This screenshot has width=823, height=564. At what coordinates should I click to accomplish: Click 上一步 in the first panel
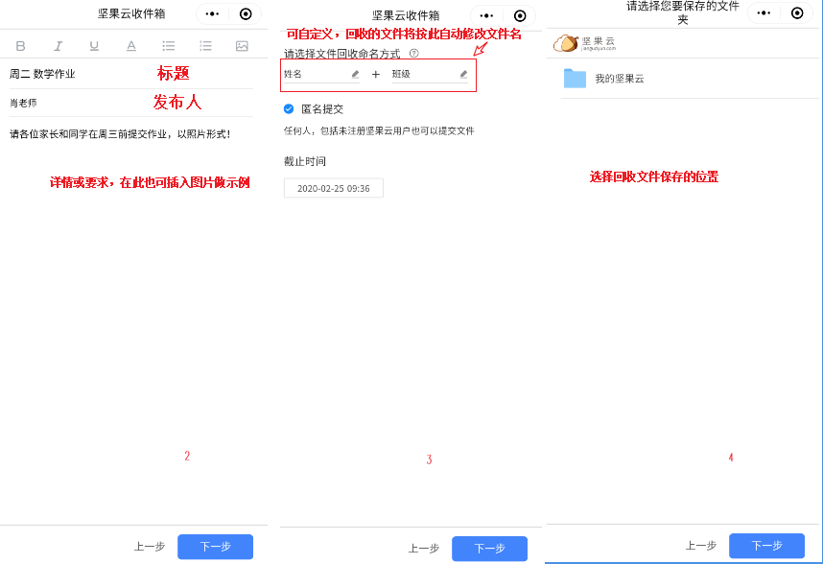[150, 547]
